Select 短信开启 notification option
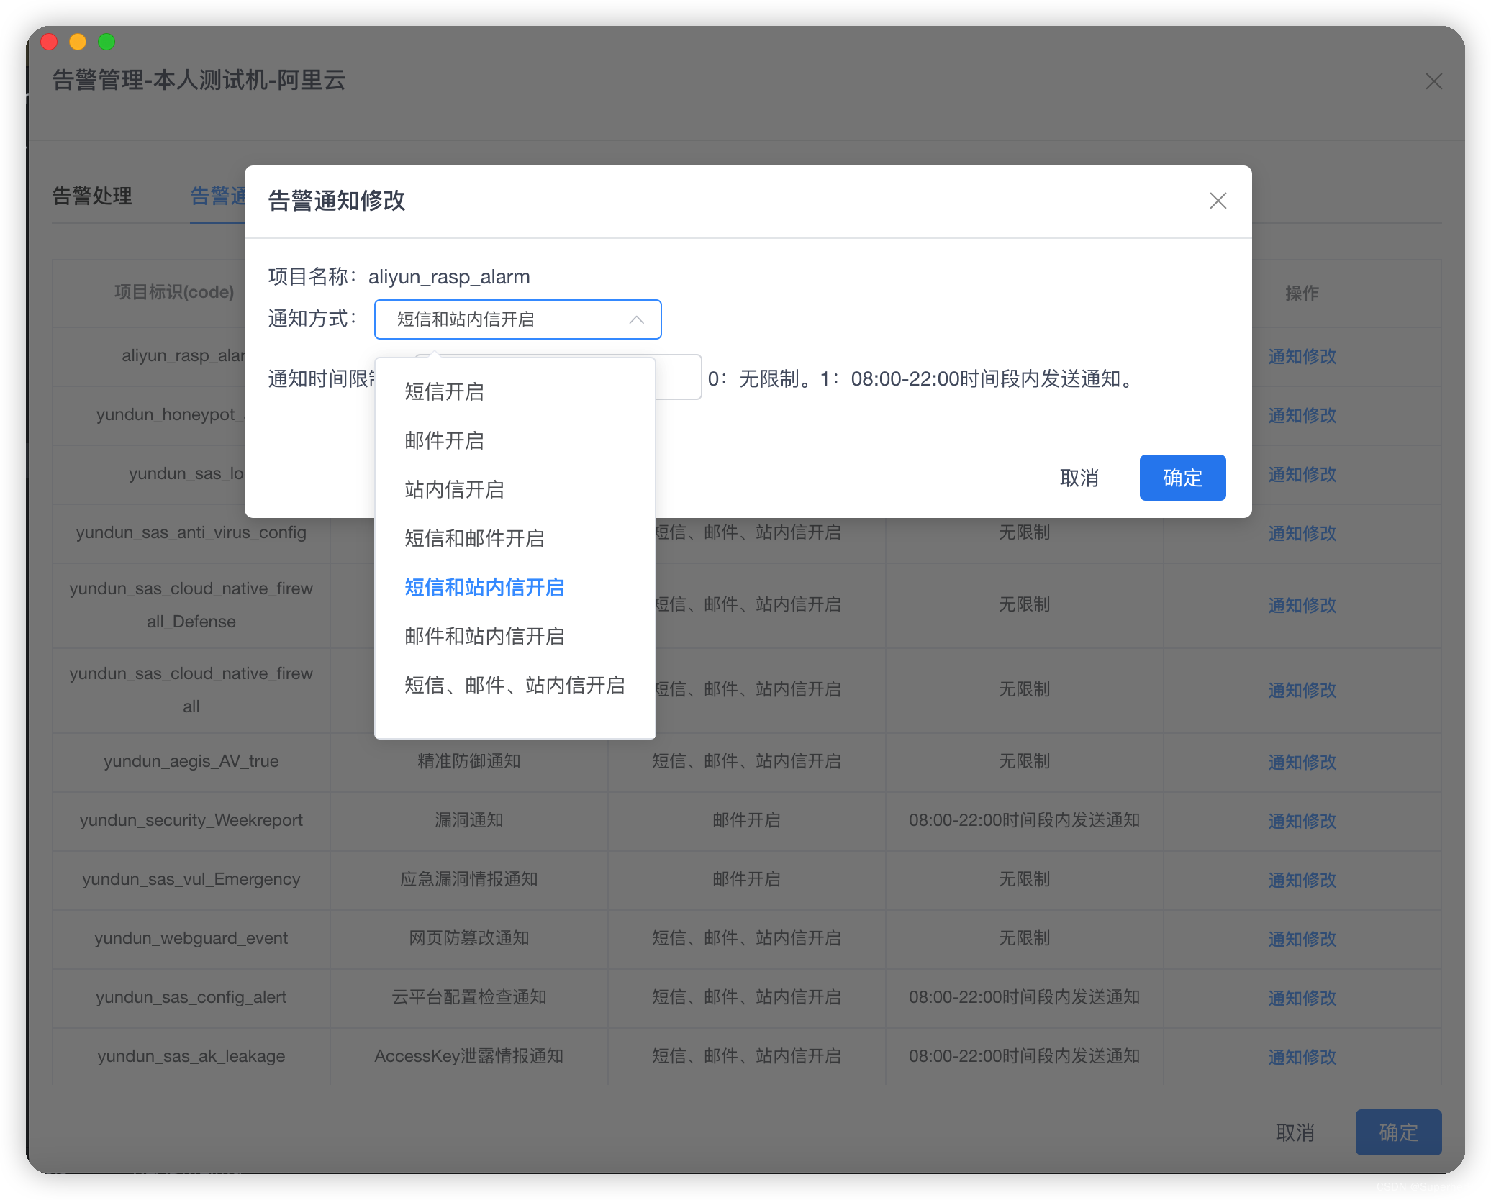Viewport: 1491px width, 1200px height. pos(443,393)
